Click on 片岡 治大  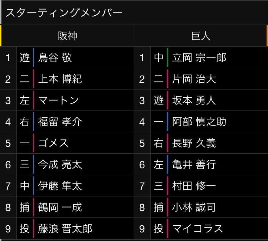194,79
